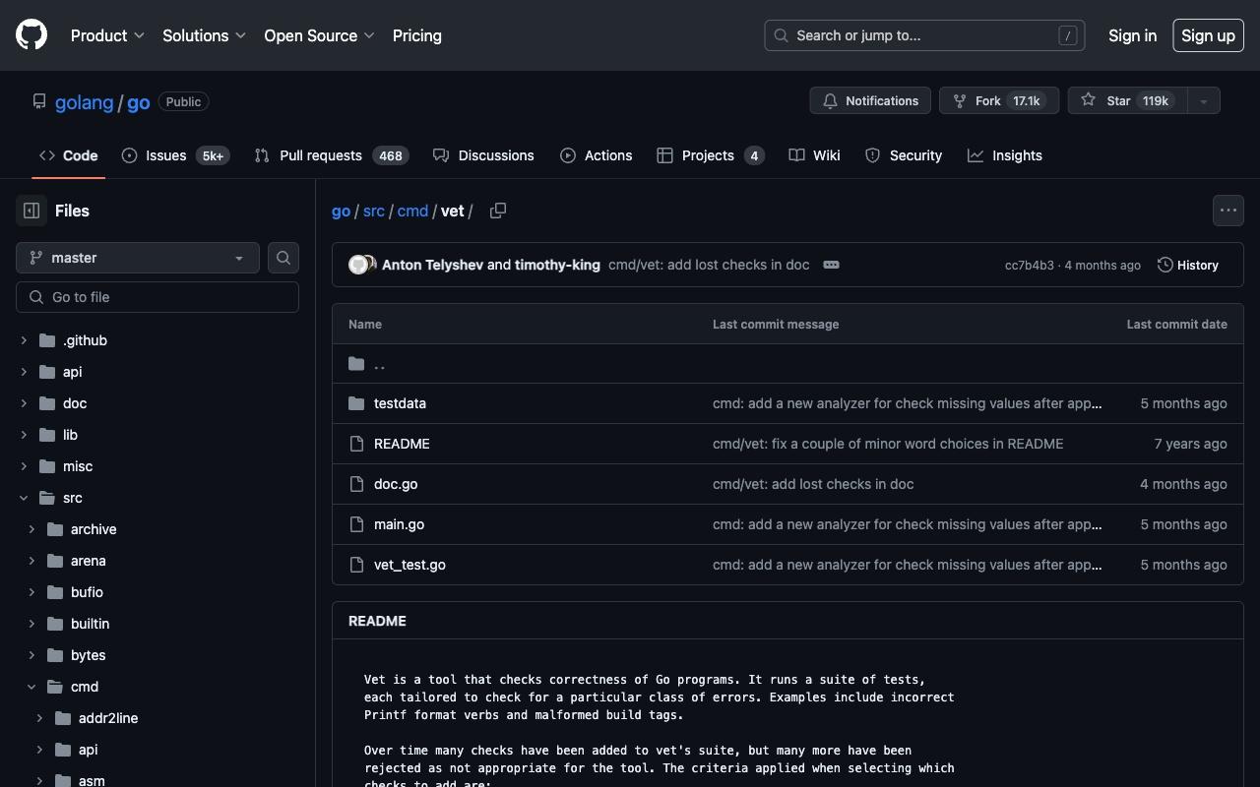
Task: Click the vet_test.go file icon
Action: coord(356,565)
